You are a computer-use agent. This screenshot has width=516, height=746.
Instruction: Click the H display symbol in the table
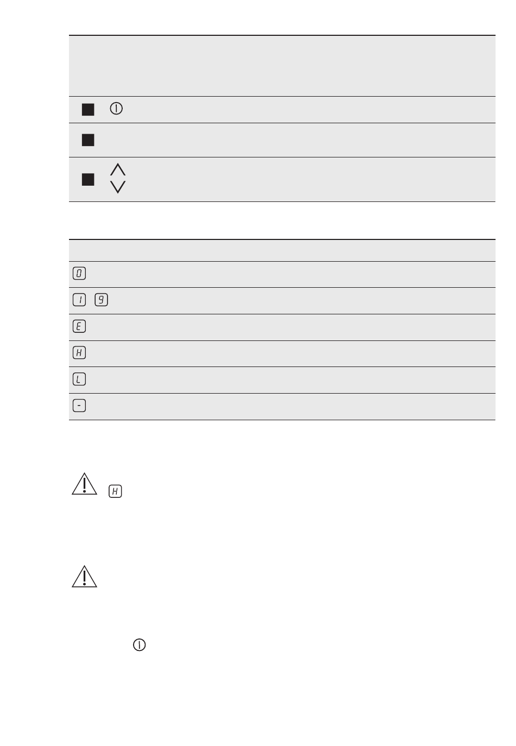click(79, 353)
